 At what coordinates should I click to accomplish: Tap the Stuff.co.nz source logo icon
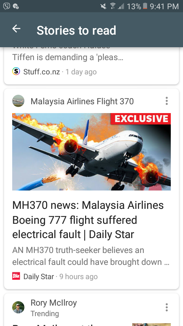pos(16,72)
